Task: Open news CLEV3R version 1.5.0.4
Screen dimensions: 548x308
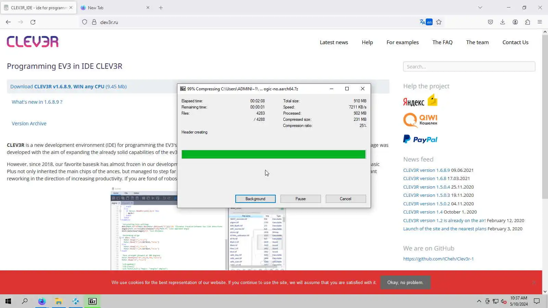Action: 426,187
